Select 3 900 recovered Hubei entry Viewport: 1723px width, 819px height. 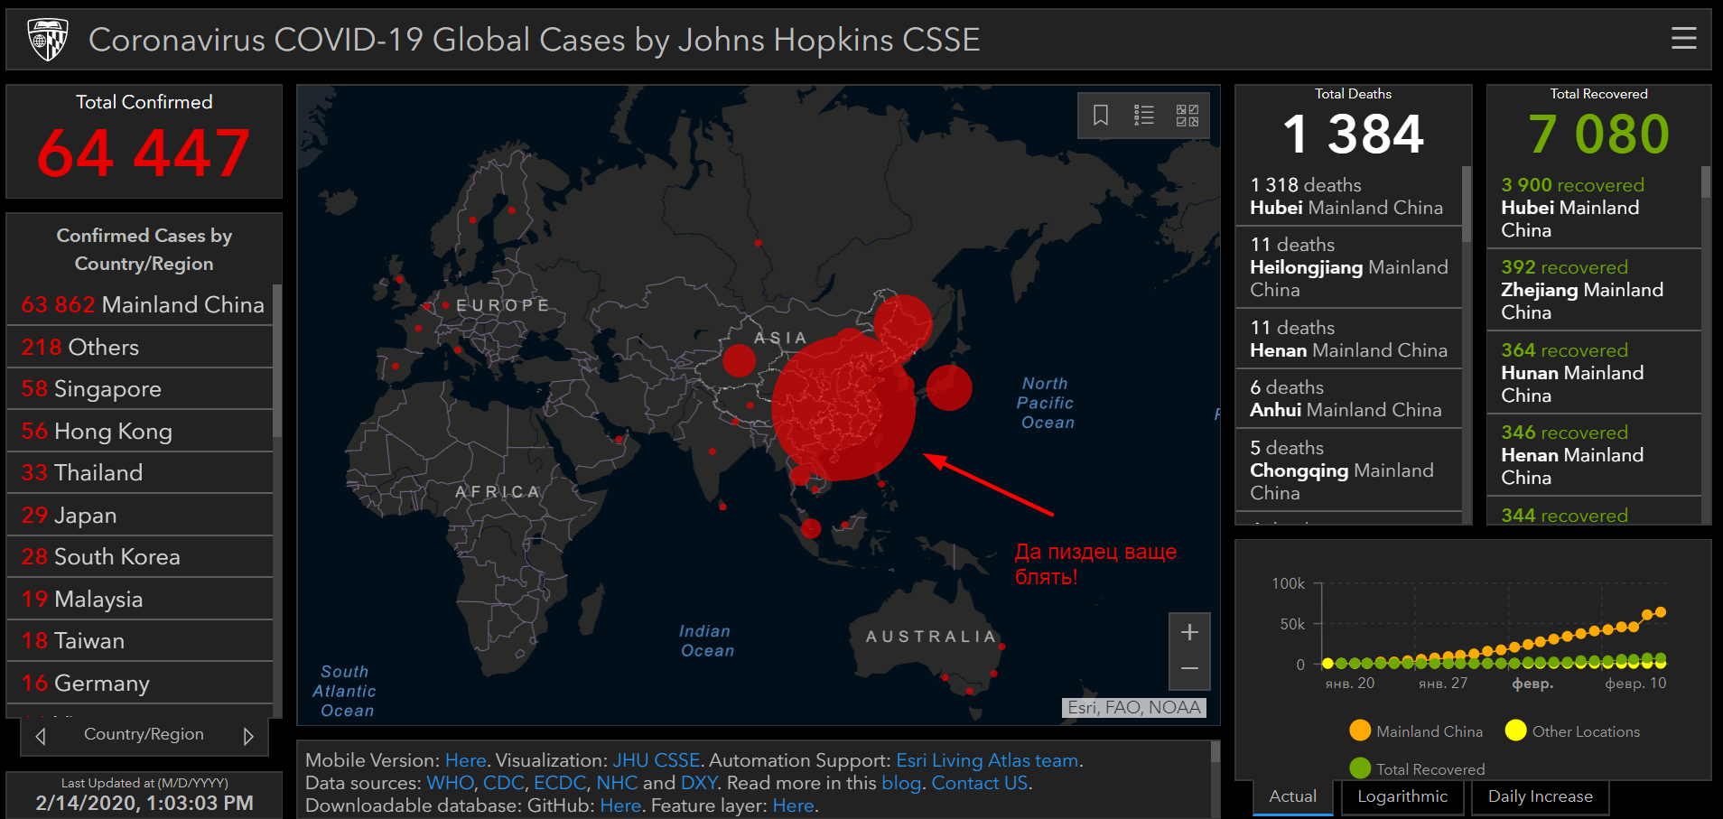click(x=1594, y=208)
